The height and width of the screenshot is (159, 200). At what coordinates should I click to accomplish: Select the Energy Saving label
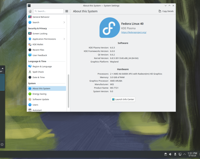[39, 94]
